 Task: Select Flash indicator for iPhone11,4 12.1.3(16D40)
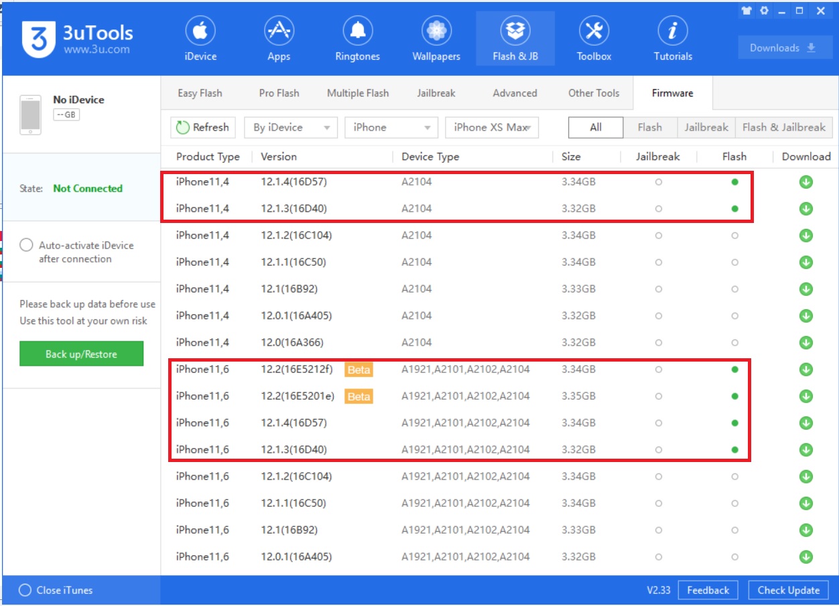(735, 208)
